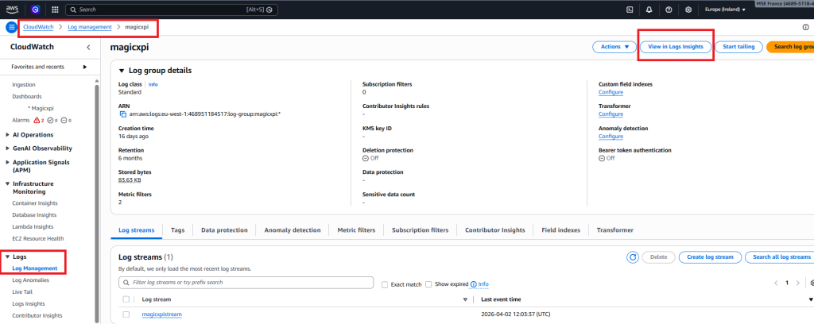
Task: Collapse the Log group details section
Action: [x=122, y=71]
